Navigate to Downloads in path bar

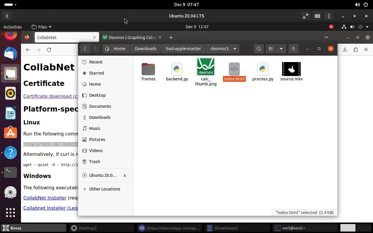coord(146,49)
